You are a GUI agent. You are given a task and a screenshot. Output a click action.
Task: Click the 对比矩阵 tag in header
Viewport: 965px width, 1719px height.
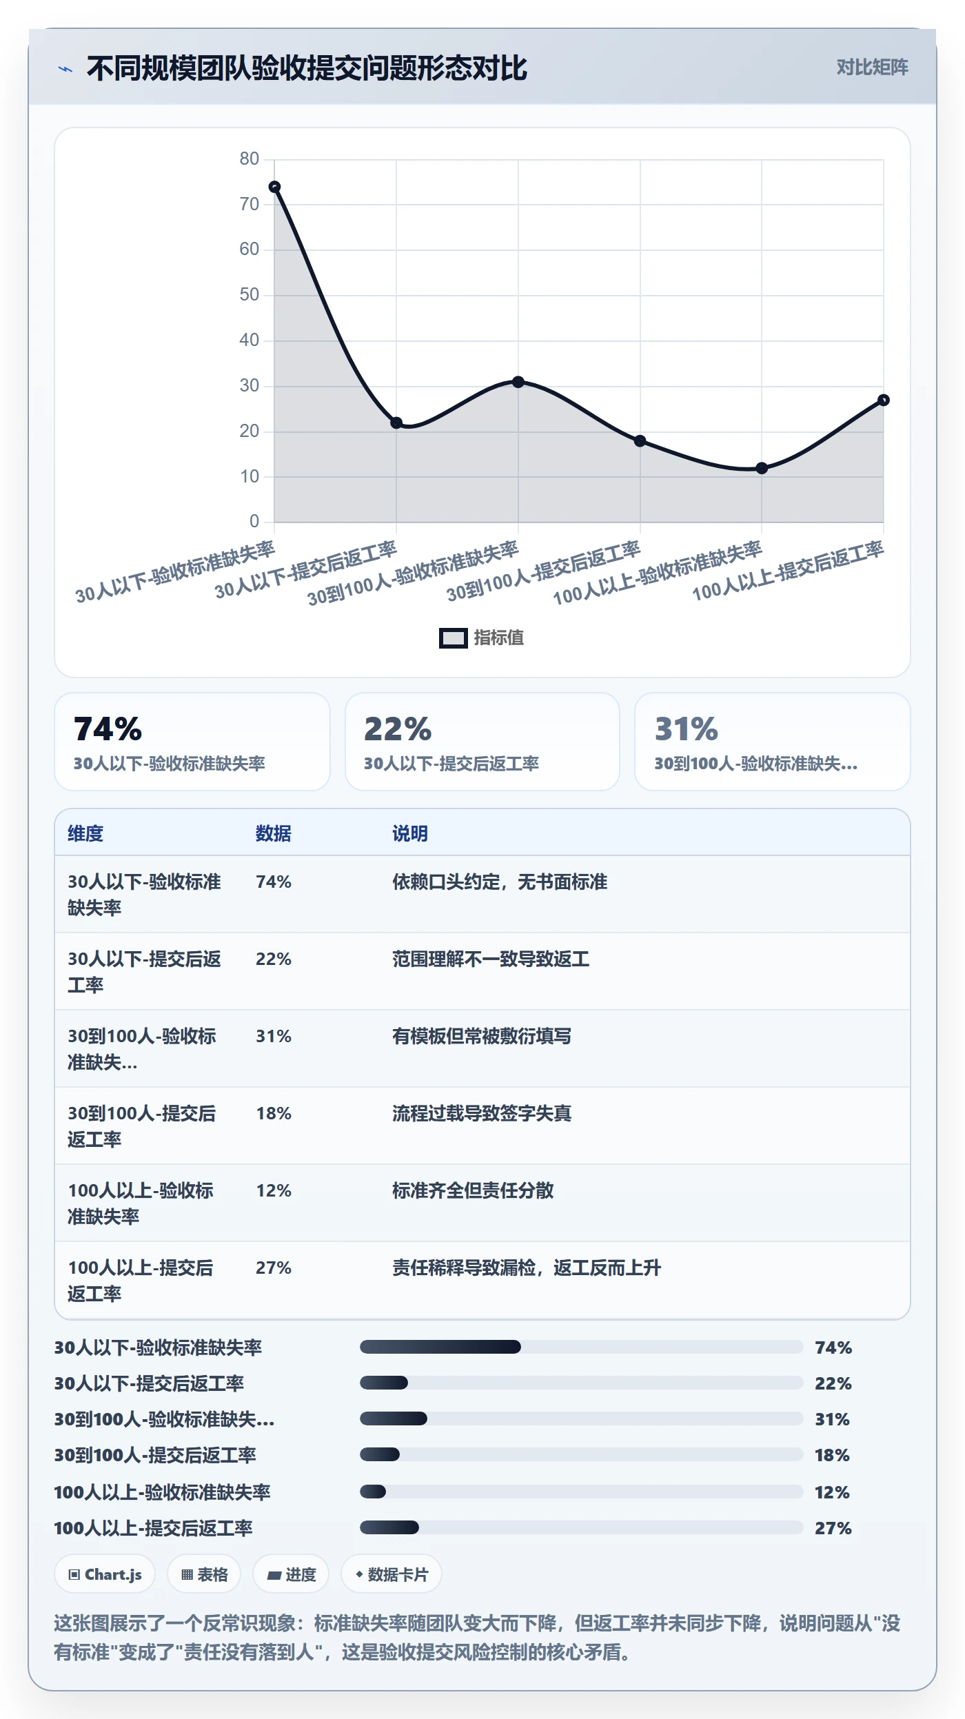(x=872, y=68)
